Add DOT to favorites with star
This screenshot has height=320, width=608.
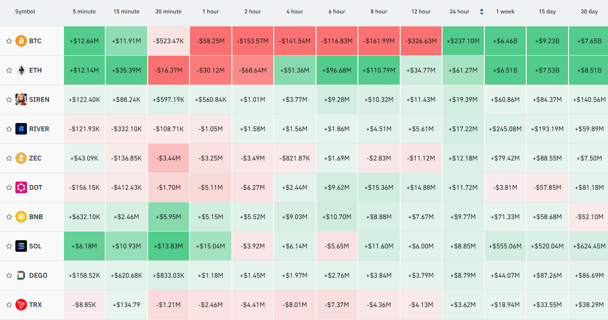pyautogui.click(x=9, y=188)
